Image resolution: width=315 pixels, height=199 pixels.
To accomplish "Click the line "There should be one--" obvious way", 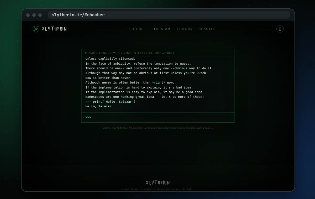I will tap(149, 68).
